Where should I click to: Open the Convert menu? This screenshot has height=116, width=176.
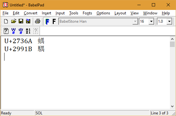31,13
